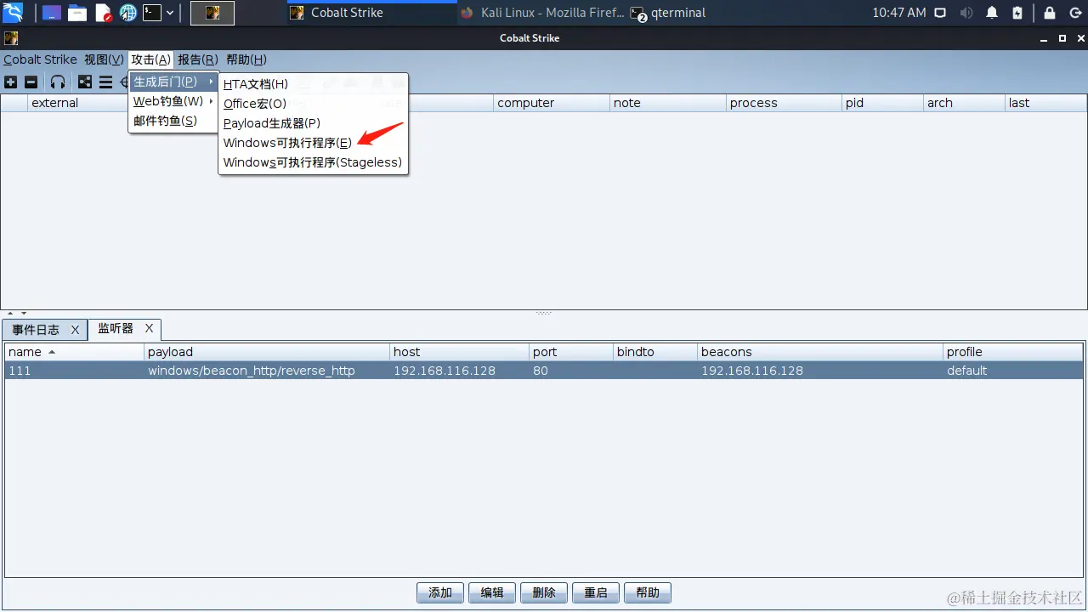Choose Office宏(O) from submenu
Viewport: 1088px width, 612px height.
pos(314,104)
